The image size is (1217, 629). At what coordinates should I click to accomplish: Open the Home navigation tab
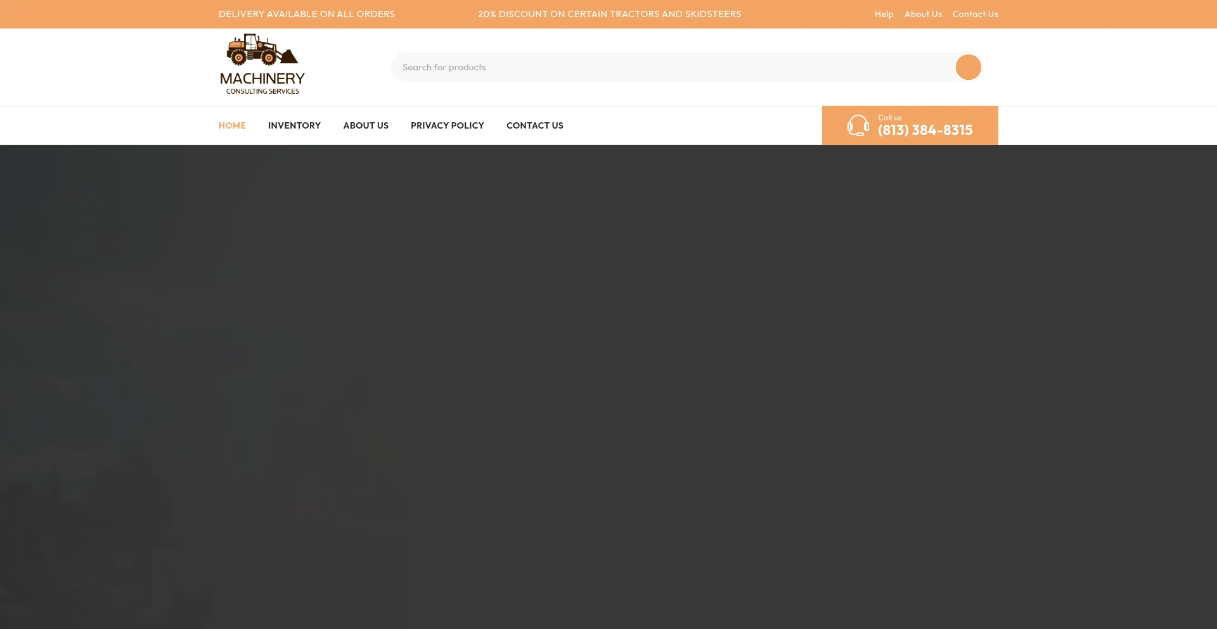click(x=232, y=125)
